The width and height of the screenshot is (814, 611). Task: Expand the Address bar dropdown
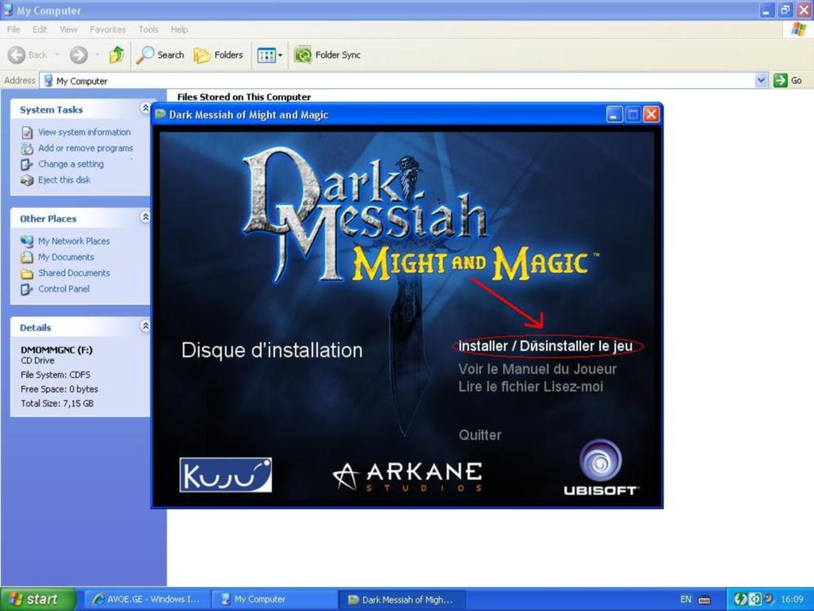point(761,81)
